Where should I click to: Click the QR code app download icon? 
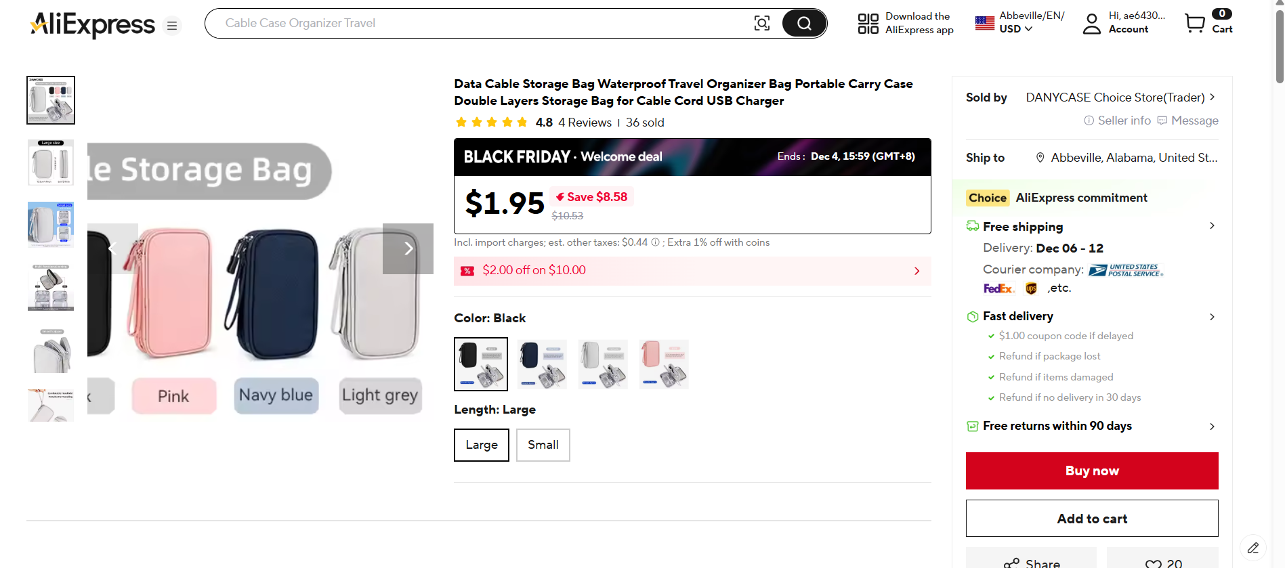point(868,24)
